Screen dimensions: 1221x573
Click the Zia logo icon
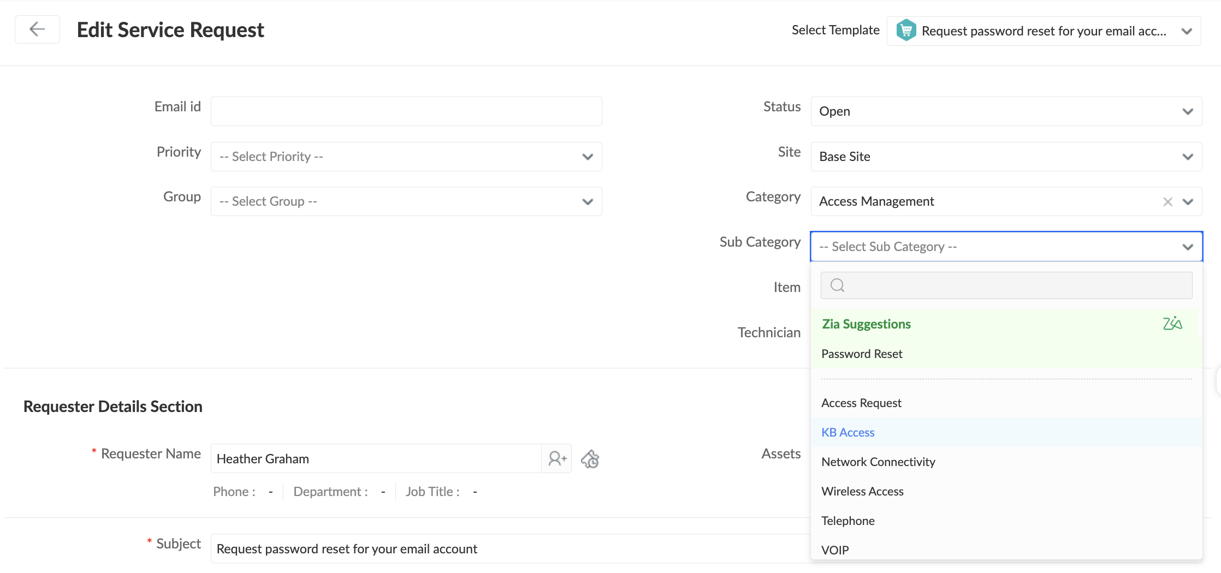click(1172, 324)
